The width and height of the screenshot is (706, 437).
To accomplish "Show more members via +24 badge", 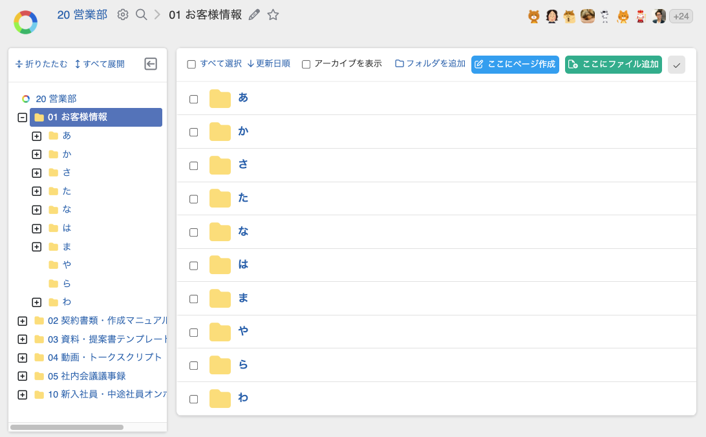I will click(680, 17).
